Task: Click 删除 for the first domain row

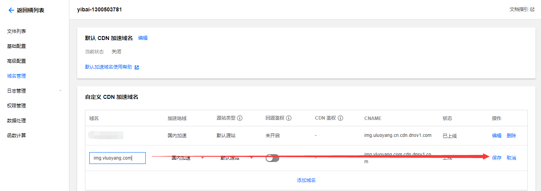Action: click(x=511, y=136)
